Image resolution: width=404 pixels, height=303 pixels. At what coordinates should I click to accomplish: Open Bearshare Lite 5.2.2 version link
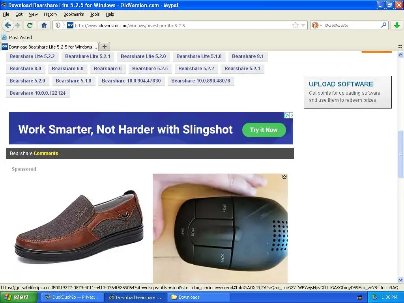click(x=32, y=56)
